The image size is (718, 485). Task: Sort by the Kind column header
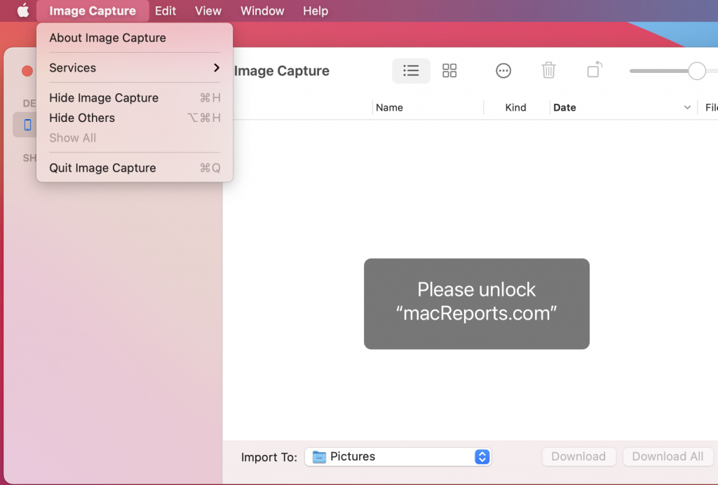(515, 107)
